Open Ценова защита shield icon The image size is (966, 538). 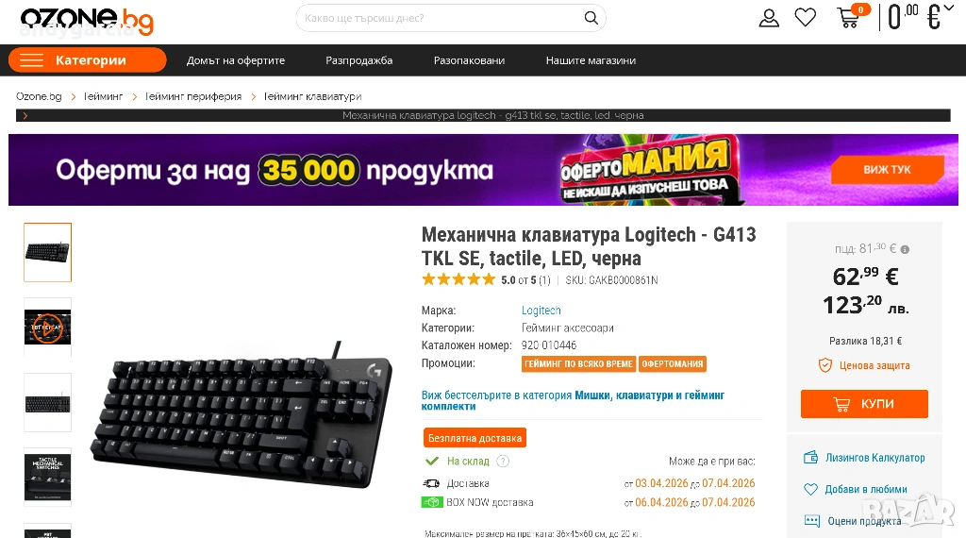tap(824, 365)
